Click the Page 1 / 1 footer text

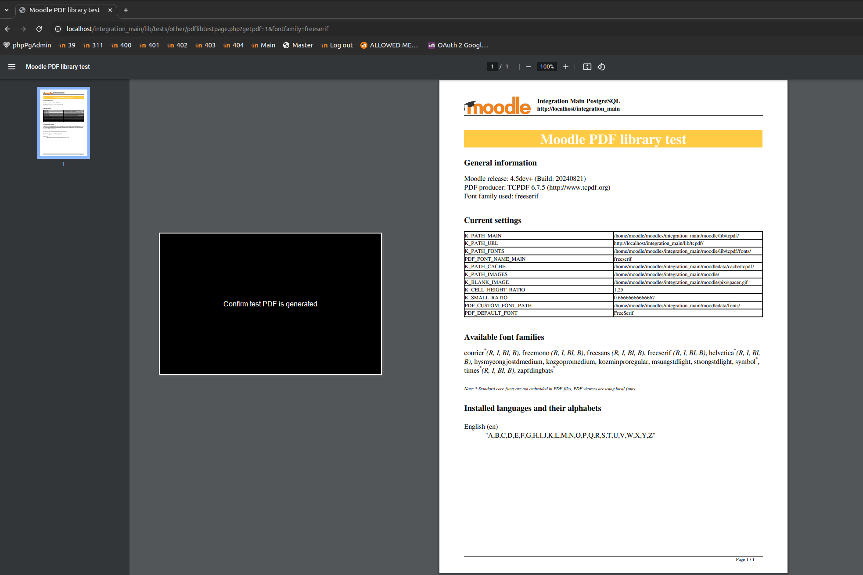point(745,559)
